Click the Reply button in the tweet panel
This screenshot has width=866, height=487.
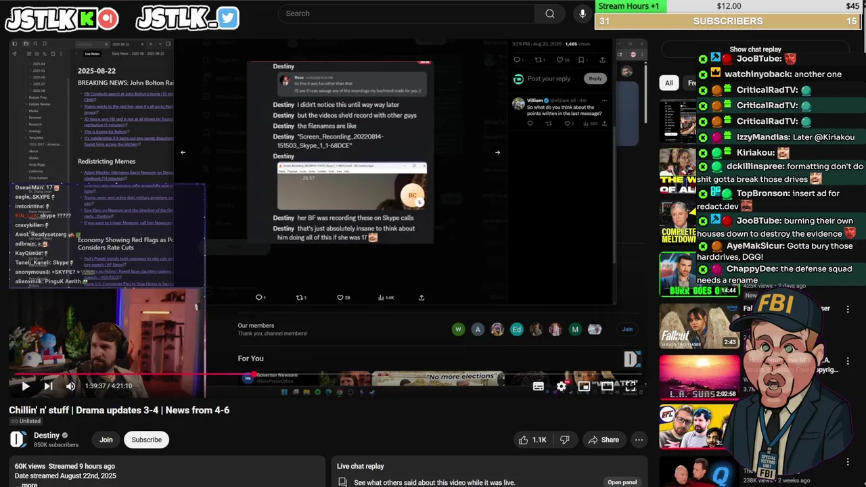(x=595, y=78)
